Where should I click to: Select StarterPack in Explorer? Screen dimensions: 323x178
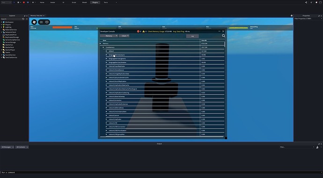coord(8,47)
